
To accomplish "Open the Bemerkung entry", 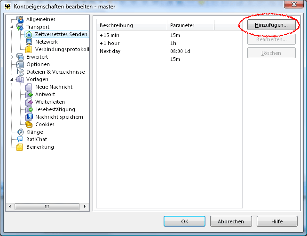I will (40, 147).
